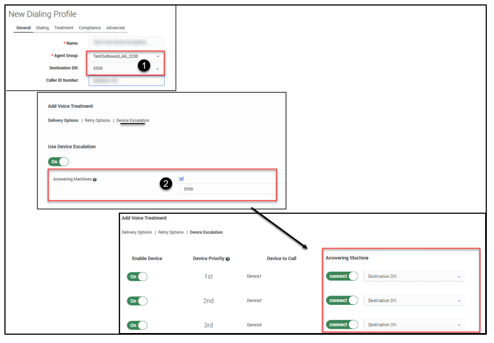Click the numbered callout 2 marker

pyautogui.click(x=166, y=184)
